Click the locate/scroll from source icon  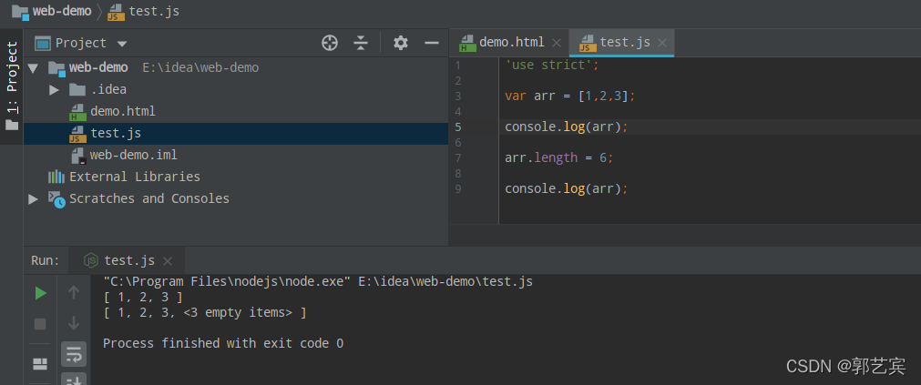[x=330, y=43]
